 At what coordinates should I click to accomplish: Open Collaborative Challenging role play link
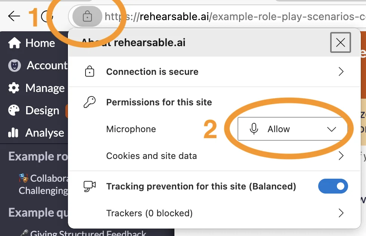[x=44, y=184]
